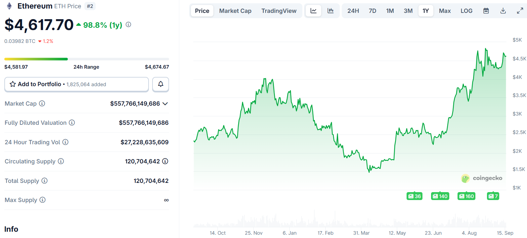The image size is (527, 238).
Task: Expand the Market Cap value chevron
Action: [x=165, y=104]
